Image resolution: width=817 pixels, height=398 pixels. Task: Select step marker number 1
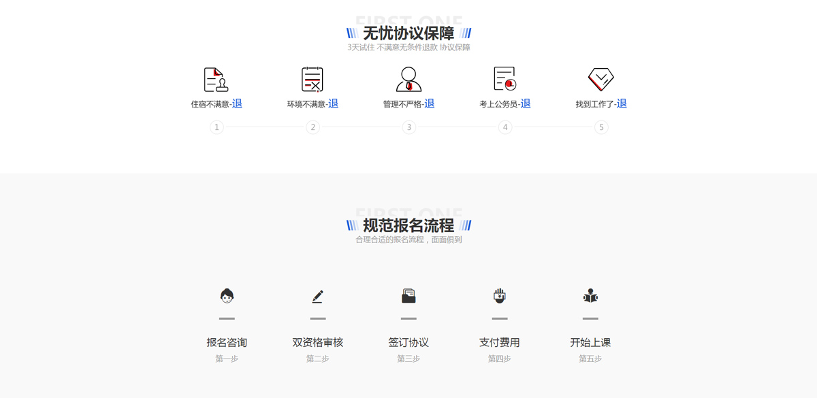coord(217,127)
